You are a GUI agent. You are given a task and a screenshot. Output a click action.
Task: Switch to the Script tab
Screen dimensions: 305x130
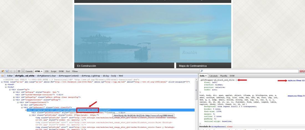[54, 71]
